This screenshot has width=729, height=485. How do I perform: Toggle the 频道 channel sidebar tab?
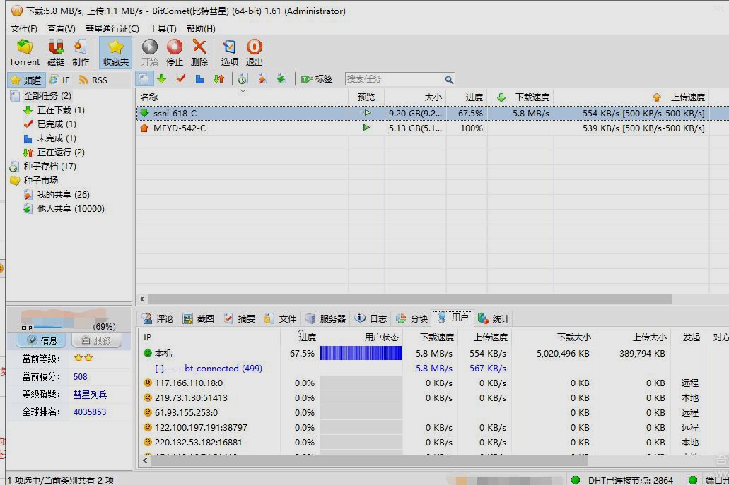click(x=26, y=80)
